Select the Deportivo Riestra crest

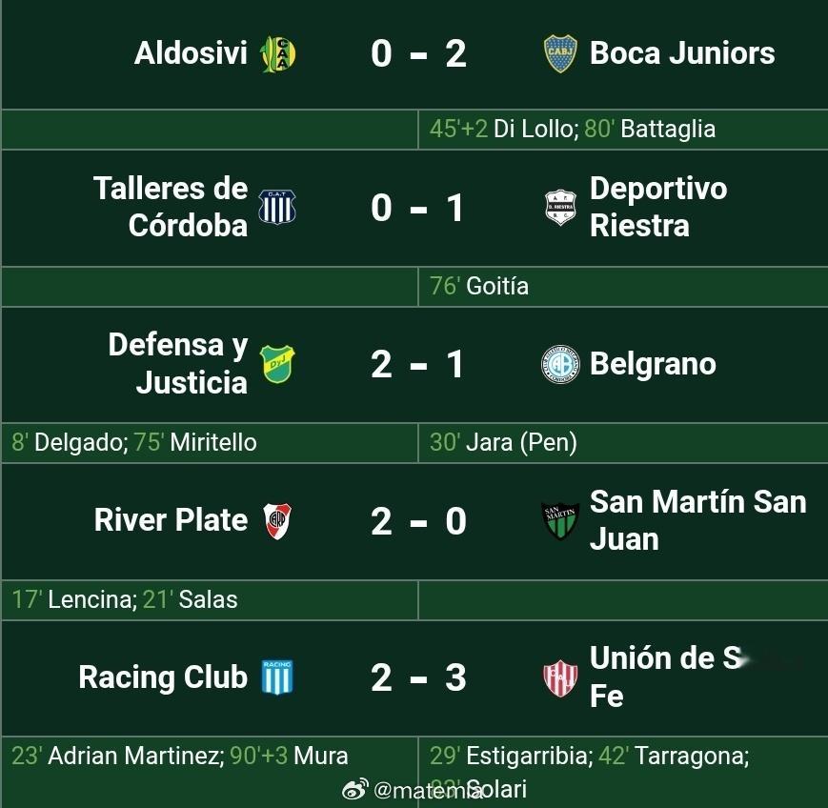coord(560,208)
